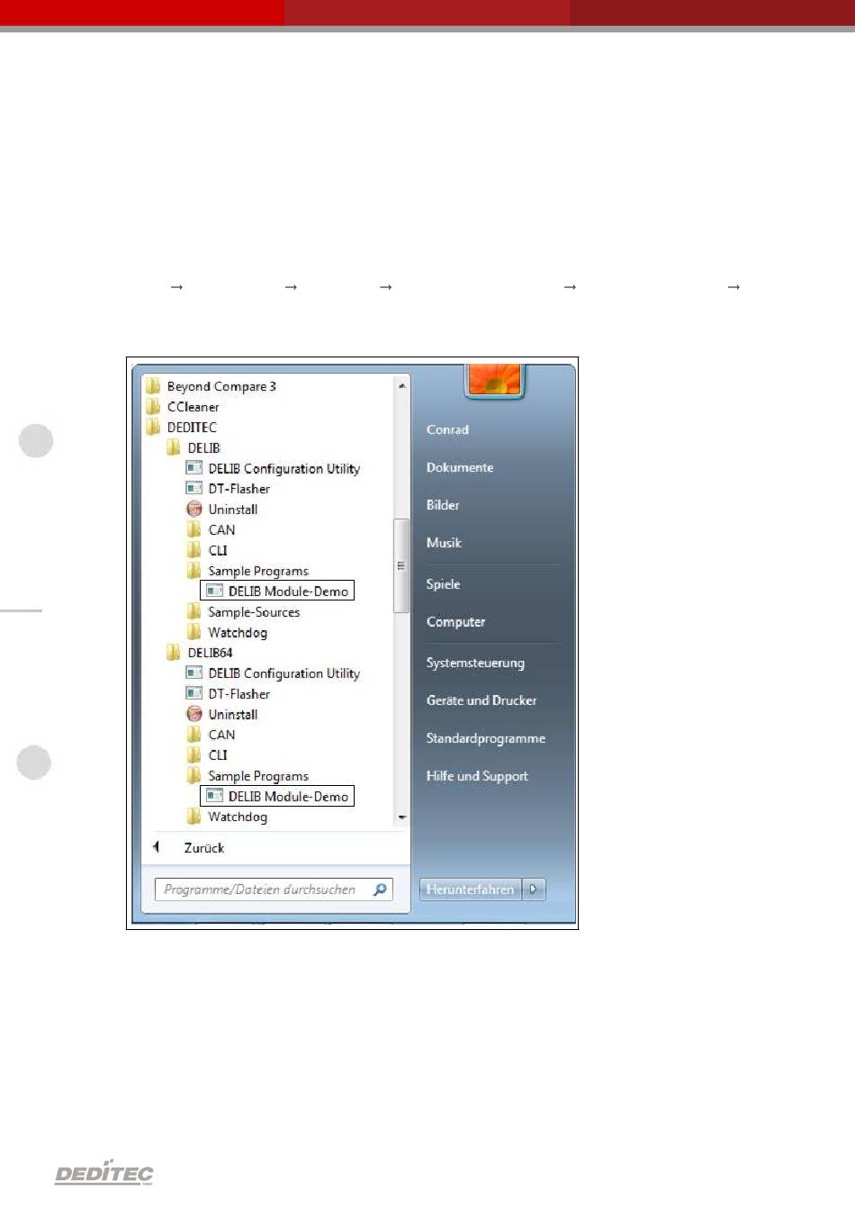The image size is (855, 1210).
Task: Open the CLI folder under DELIB64
Action: point(207,755)
